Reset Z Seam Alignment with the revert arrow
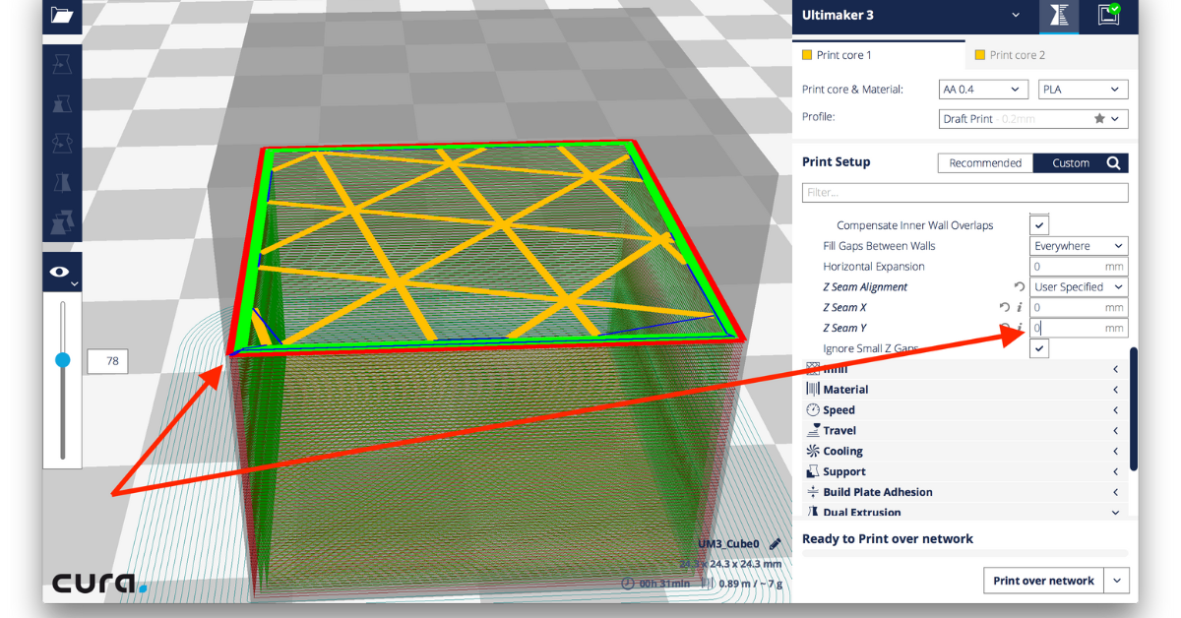This screenshot has height=618, width=1181. coord(1019,287)
